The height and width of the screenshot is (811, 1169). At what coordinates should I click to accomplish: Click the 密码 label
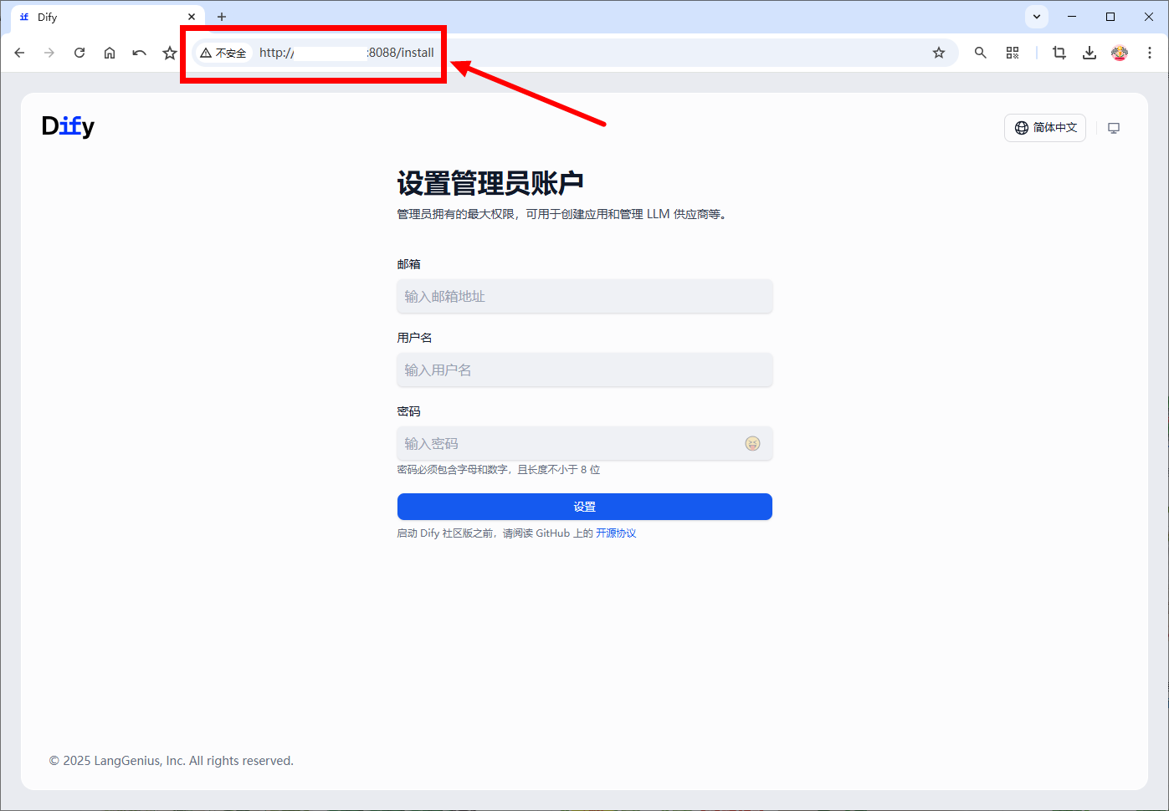pos(409,411)
